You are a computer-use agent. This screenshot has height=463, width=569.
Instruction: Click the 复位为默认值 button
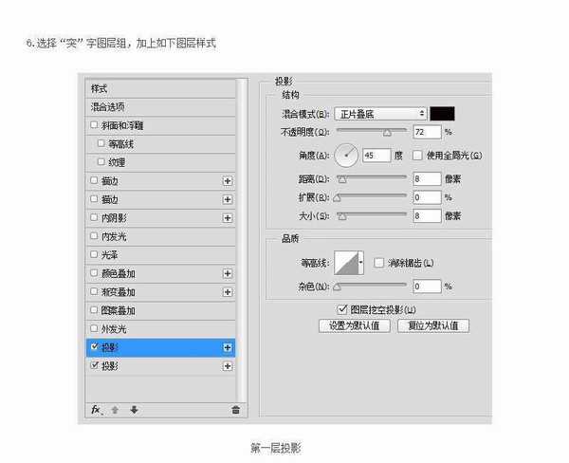point(433,325)
